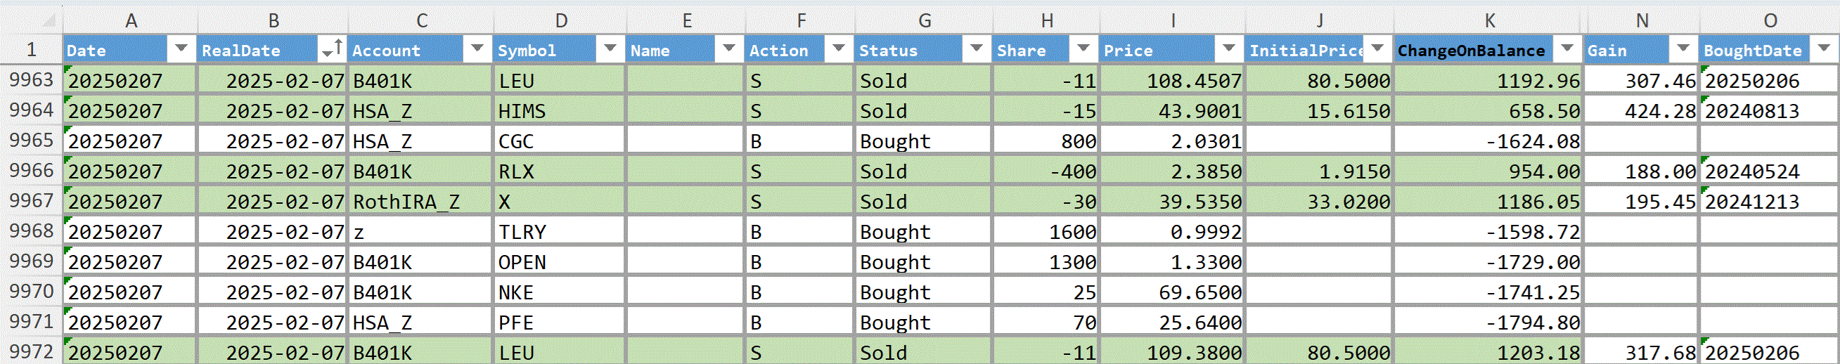Select column D header
Viewport: 1840px width, 364px height.
tap(560, 20)
